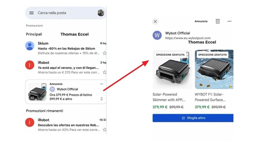The image size is (260, 146).
Task: Open the Solar-Powered Skimmer product image
Action: click(172, 69)
